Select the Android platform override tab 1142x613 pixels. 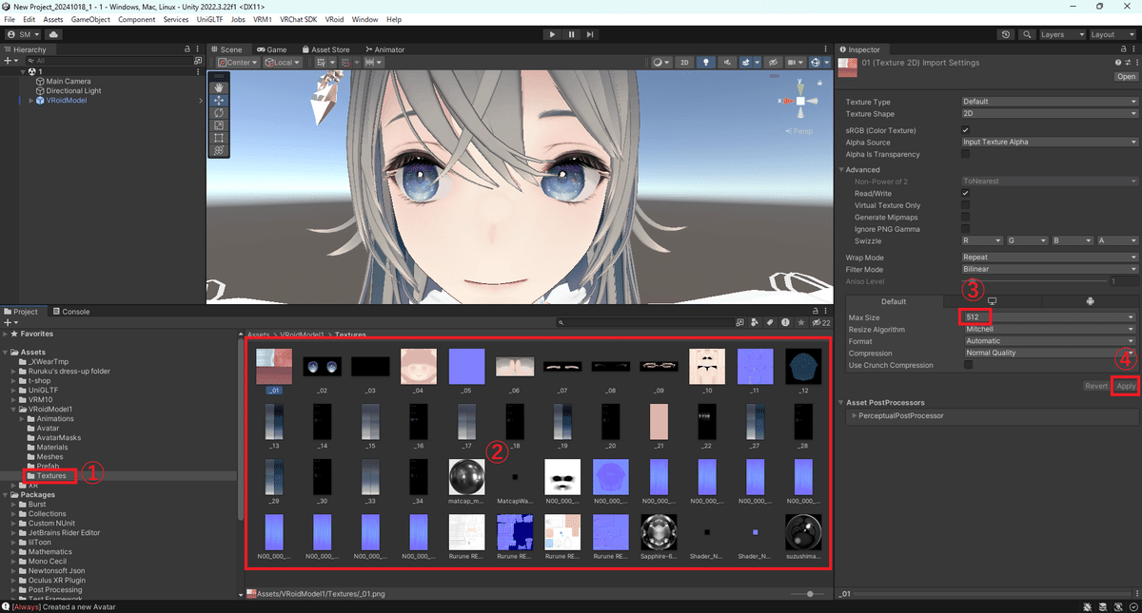click(x=1090, y=301)
